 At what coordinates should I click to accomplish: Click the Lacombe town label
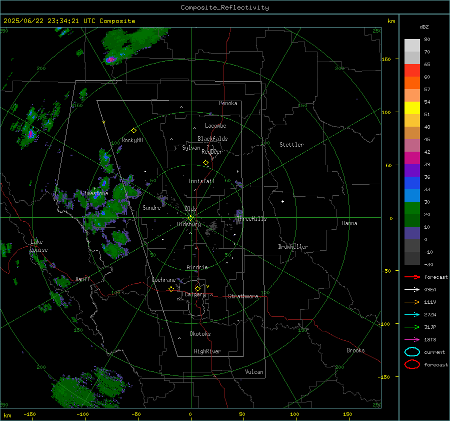[x=215, y=126]
